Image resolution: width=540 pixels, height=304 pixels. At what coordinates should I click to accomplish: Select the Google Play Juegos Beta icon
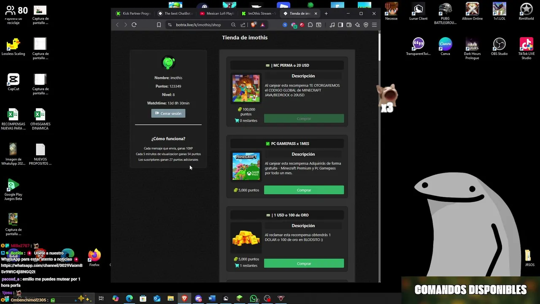[13, 190]
